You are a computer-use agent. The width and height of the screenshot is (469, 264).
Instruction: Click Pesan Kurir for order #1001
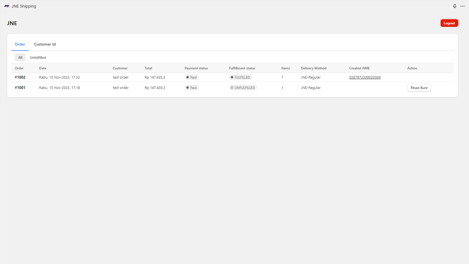[419, 88]
